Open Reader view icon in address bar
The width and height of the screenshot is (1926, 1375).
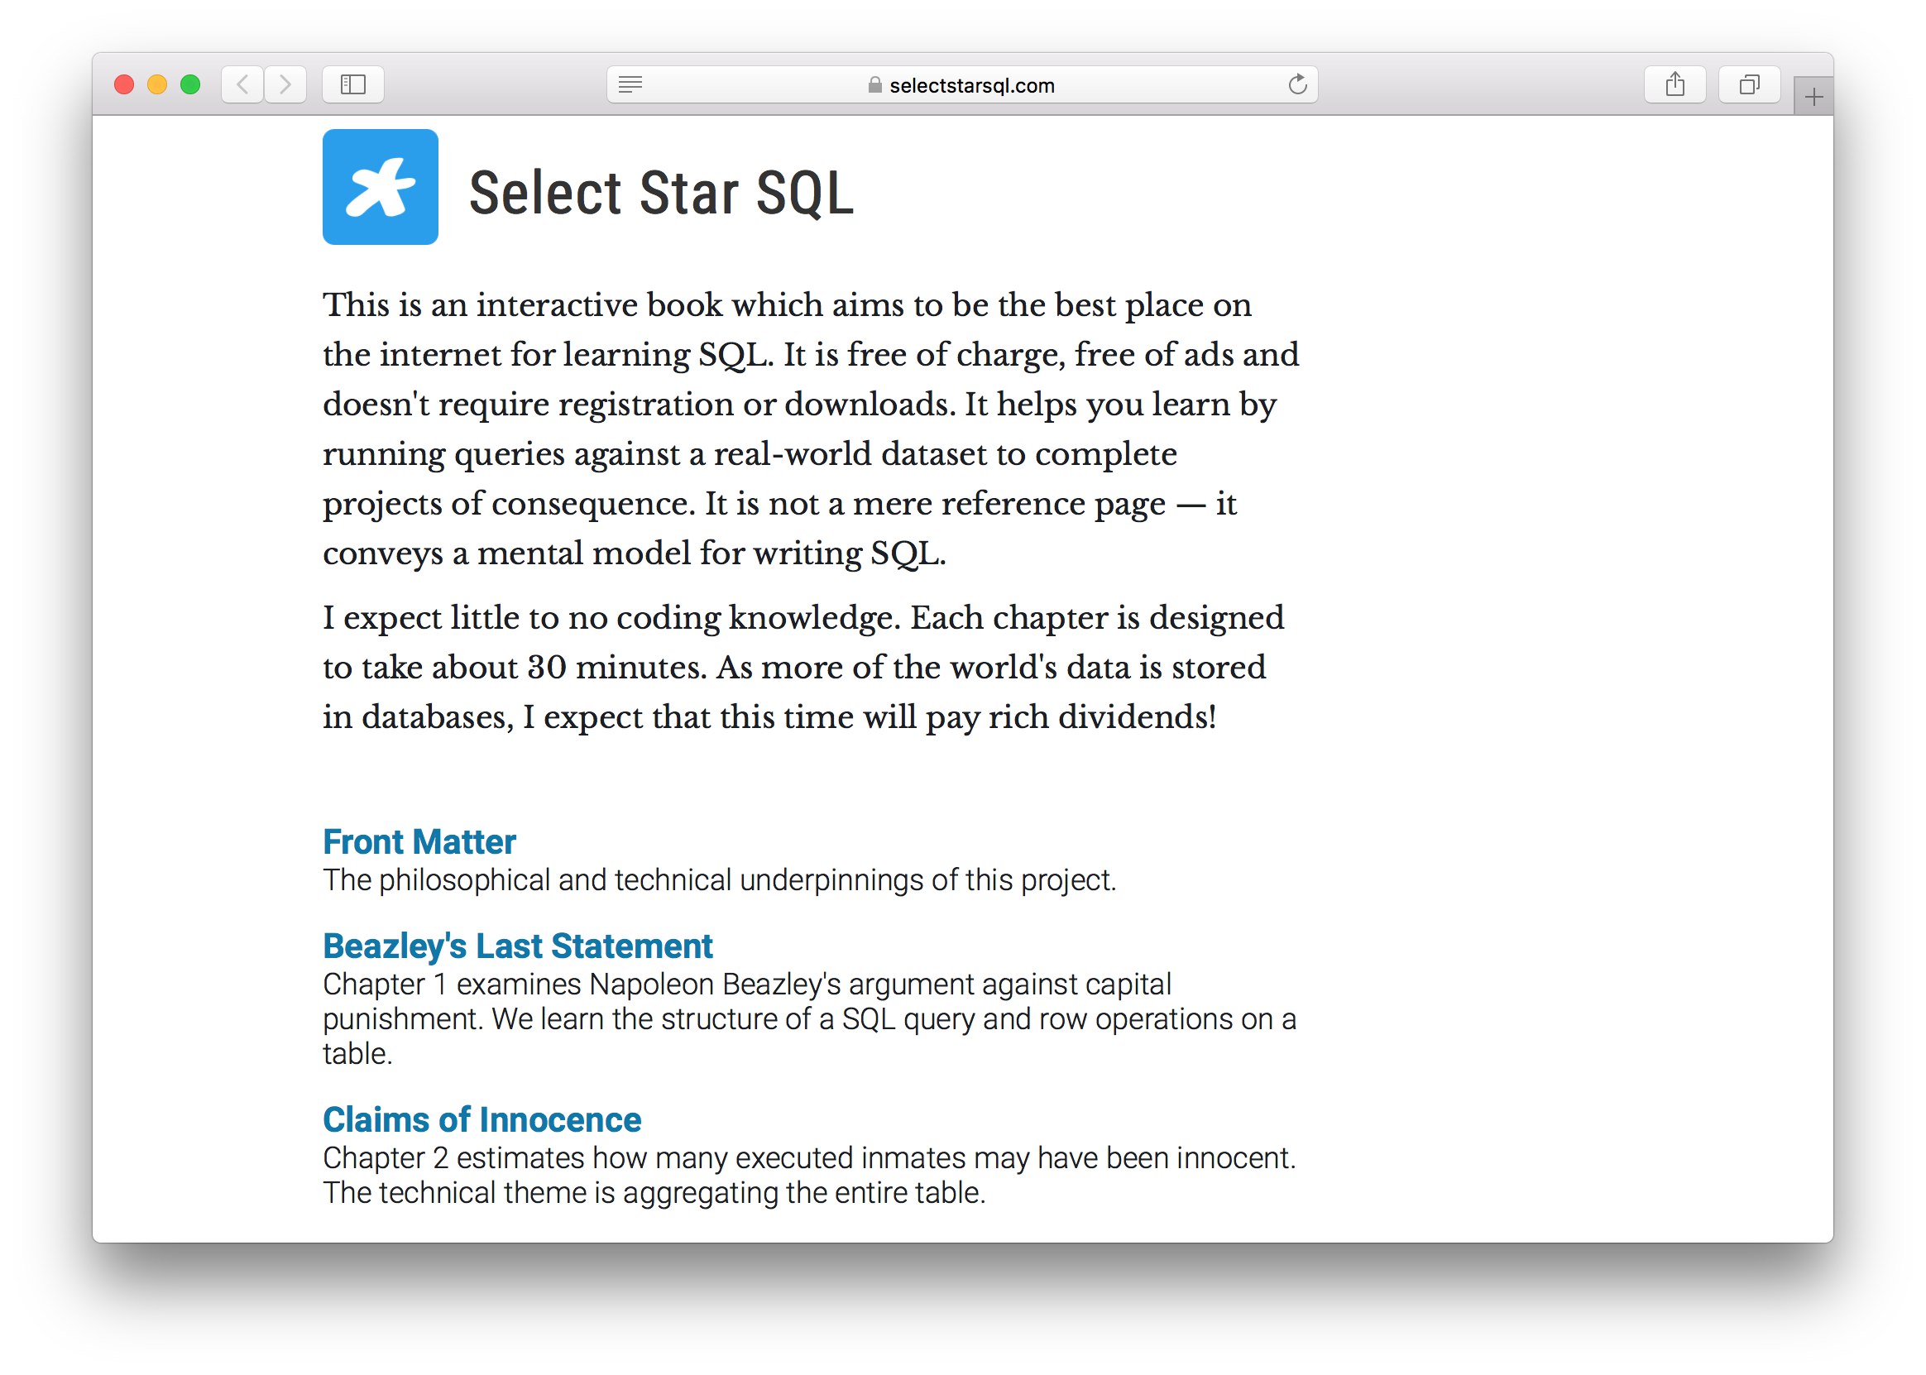tap(630, 84)
